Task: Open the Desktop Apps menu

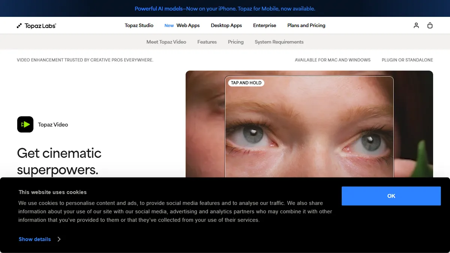Action: [x=226, y=25]
